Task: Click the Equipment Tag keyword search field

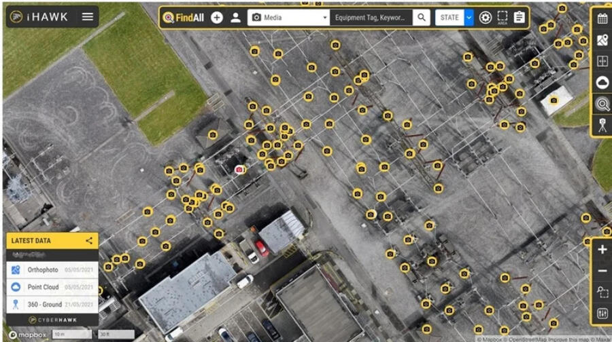Action: 371,18
